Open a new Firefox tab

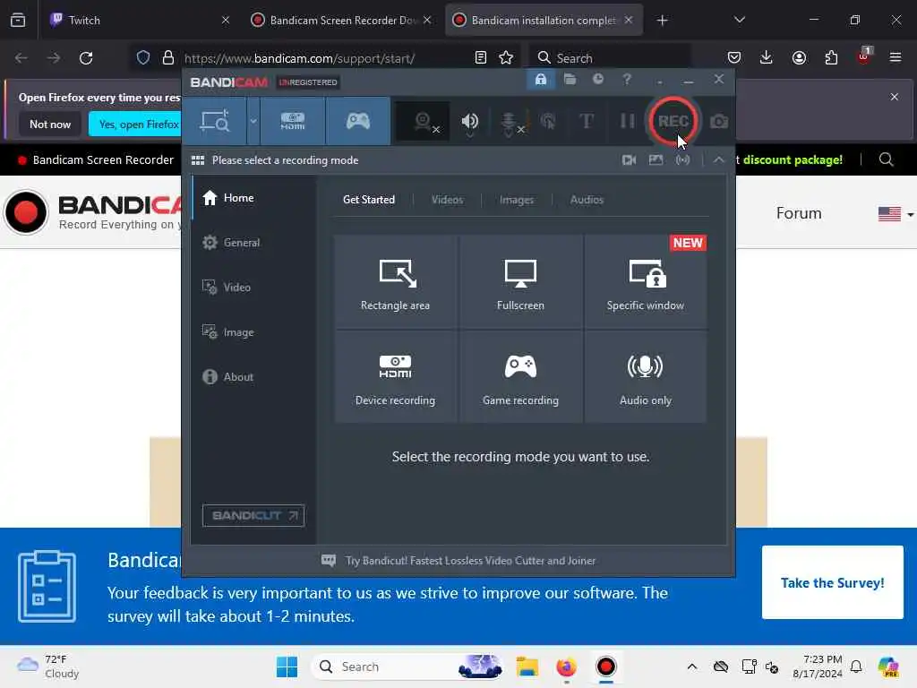[x=662, y=21]
